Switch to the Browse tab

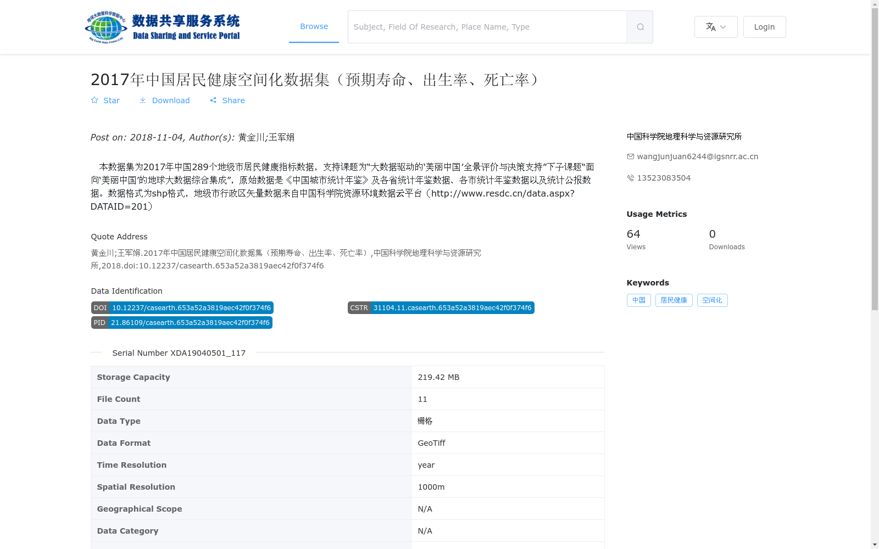314,26
